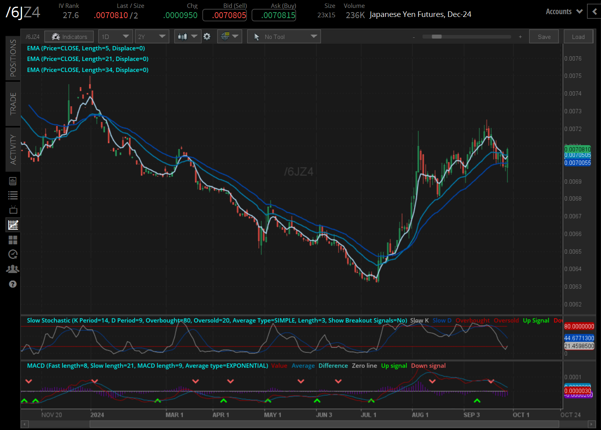Viewport: 601px width, 430px height.
Task: Expand the 1D interval dropdown
Action: pos(115,37)
